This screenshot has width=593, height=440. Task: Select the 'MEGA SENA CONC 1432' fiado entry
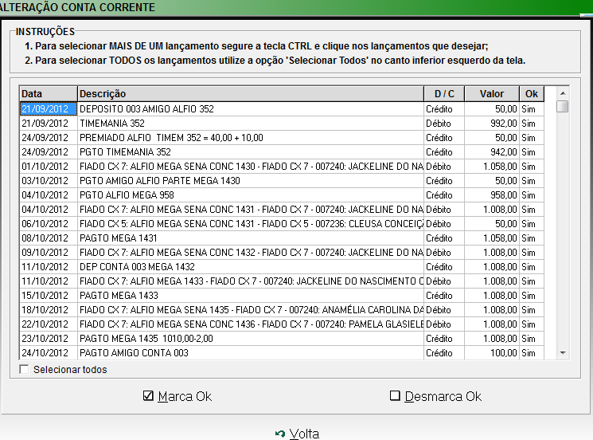coord(282,253)
